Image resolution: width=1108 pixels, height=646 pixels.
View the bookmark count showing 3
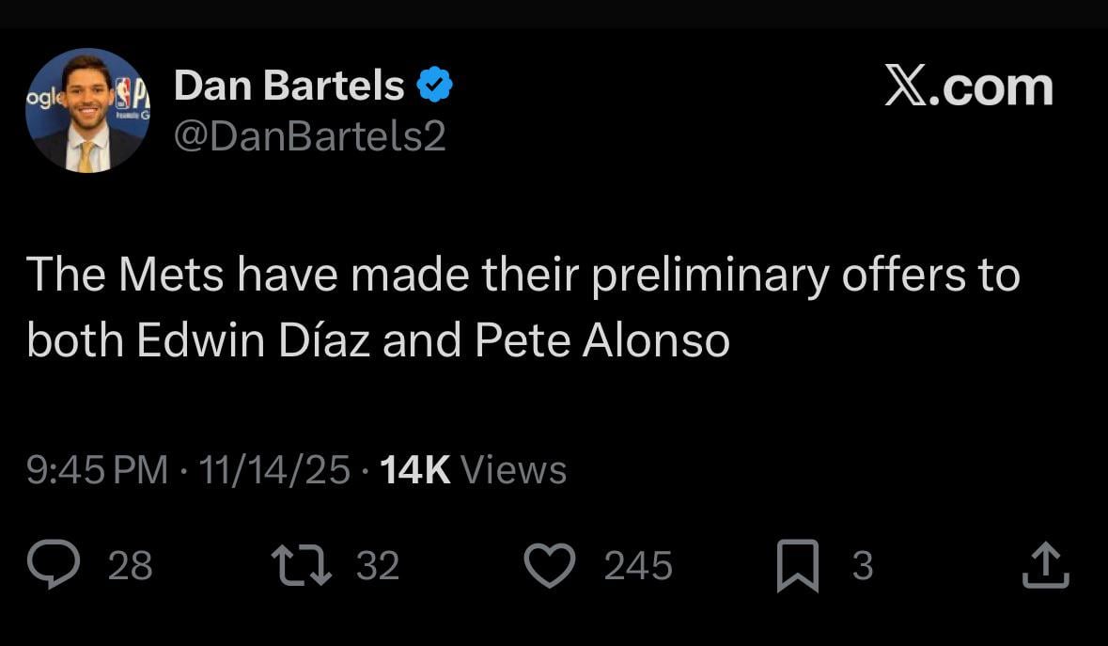tap(864, 567)
